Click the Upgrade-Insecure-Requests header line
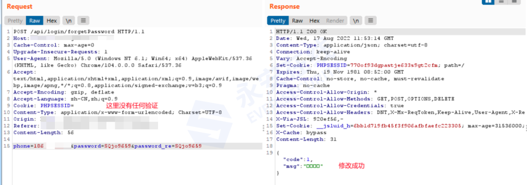527x185 pixels. click(61, 52)
